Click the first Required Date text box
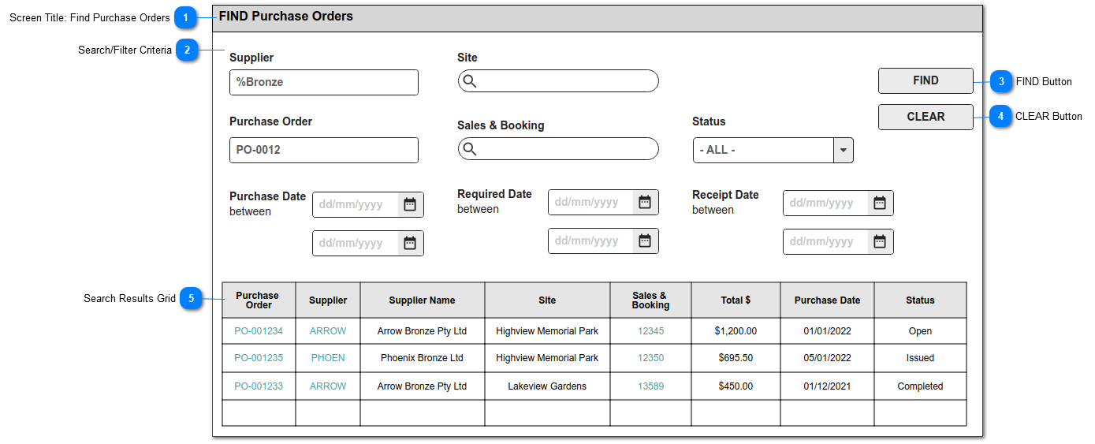 pos(590,202)
